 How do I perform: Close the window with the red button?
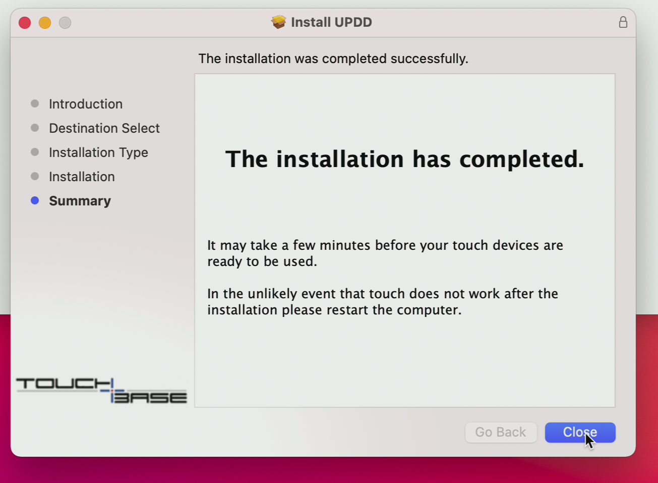click(25, 23)
